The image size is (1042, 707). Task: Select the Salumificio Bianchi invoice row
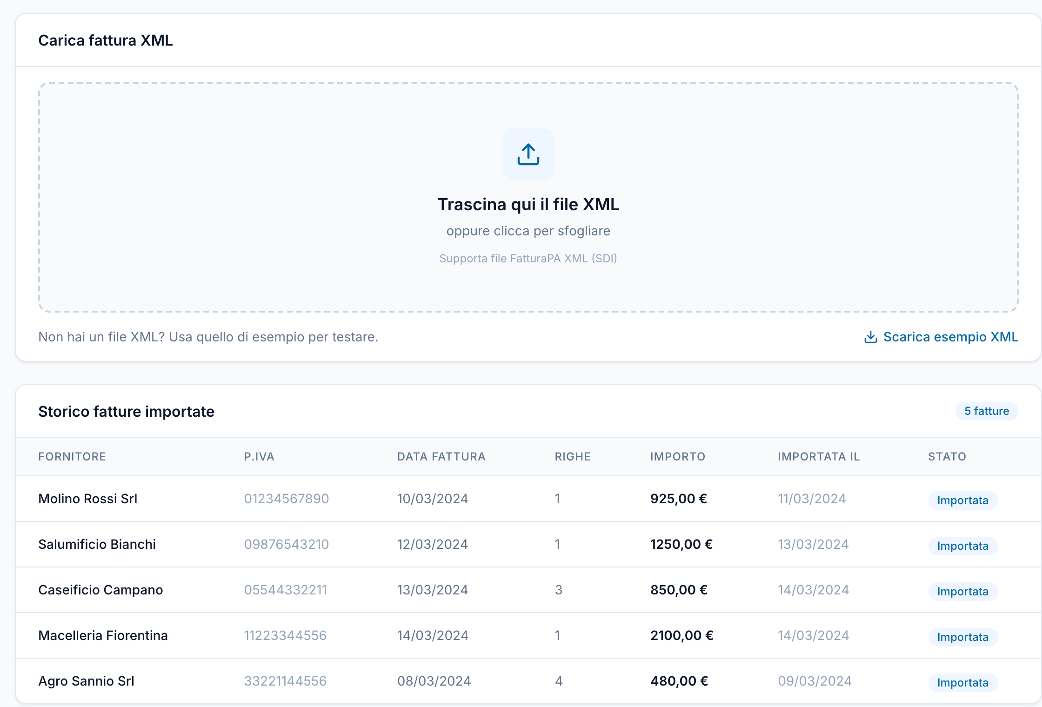97,544
